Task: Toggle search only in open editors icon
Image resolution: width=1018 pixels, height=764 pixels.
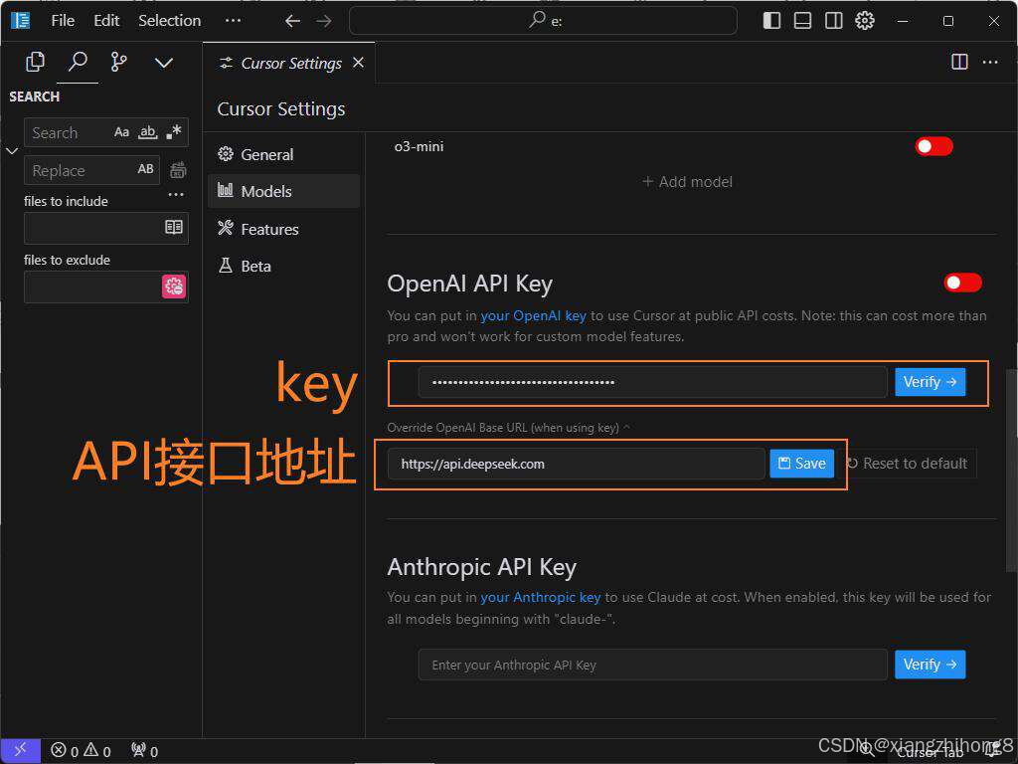Action: pos(173,228)
